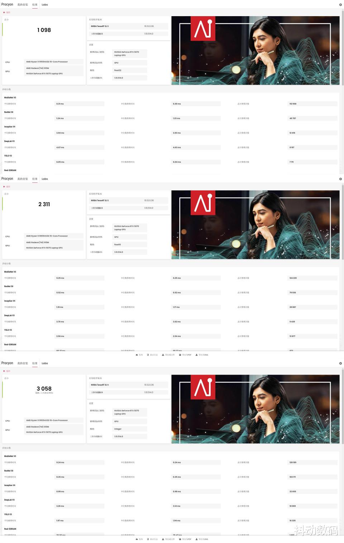
Task: Open Labs tab in the 2311-score window
Action: [x=45, y=179]
